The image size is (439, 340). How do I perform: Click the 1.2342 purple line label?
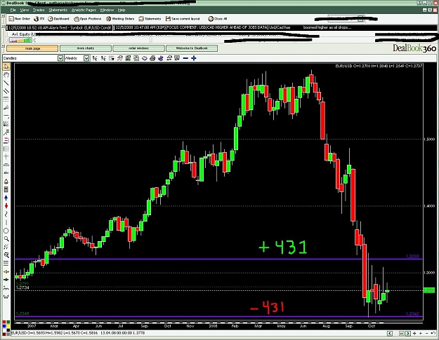[x=412, y=313]
